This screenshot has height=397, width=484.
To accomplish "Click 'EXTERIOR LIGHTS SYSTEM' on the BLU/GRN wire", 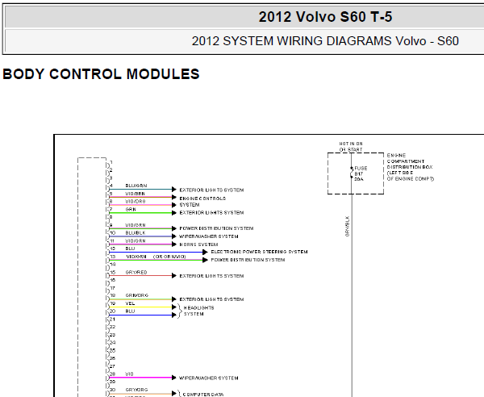I will (211, 190).
